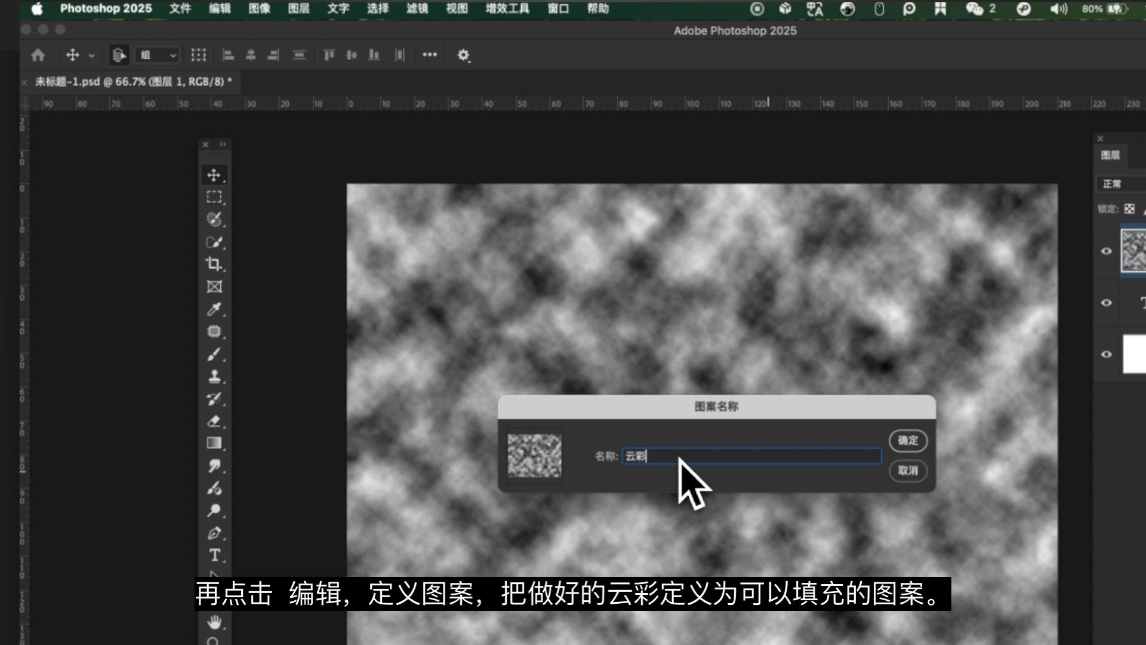Select the Rectangular Marquee tool
This screenshot has width=1146, height=645.
tap(214, 197)
